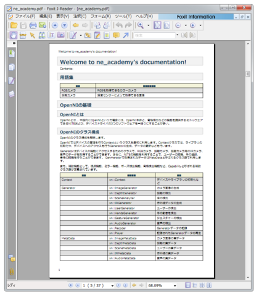Click the Find Next search button
Screen dimensions: 259x297
(192, 35)
